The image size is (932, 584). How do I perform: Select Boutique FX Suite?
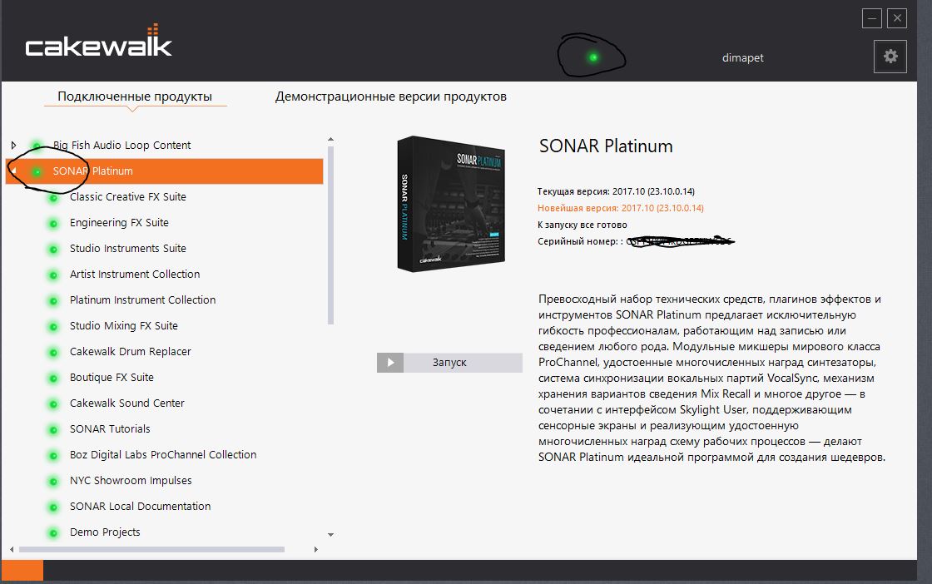112,377
